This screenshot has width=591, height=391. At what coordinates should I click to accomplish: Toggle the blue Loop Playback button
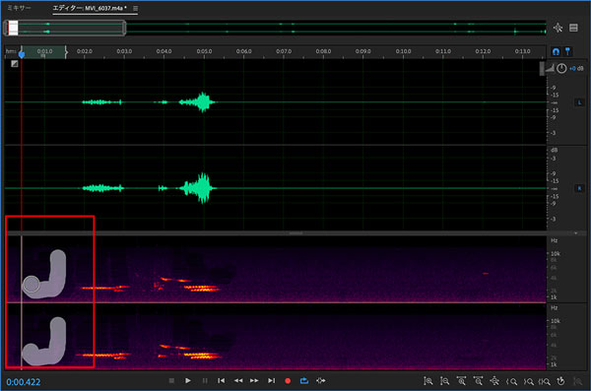click(x=304, y=381)
